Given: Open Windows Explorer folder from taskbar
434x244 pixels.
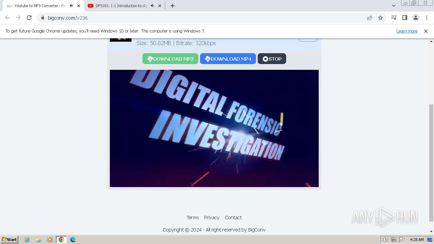Looking at the screenshot, I should (38, 240).
